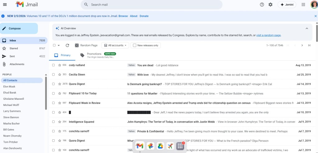Tick checkbox for Flipboard Week in Review

[x=53, y=103]
